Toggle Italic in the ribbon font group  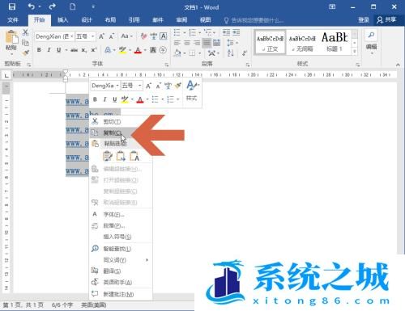(x=49, y=50)
